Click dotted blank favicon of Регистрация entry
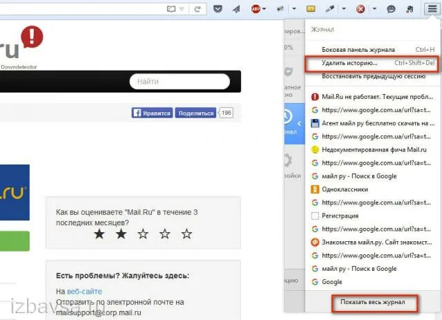Screen dimensions: 442x320 point(315,216)
